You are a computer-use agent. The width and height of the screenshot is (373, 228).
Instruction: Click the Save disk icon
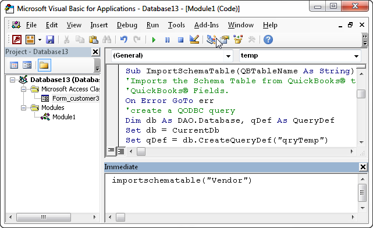point(50,40)
